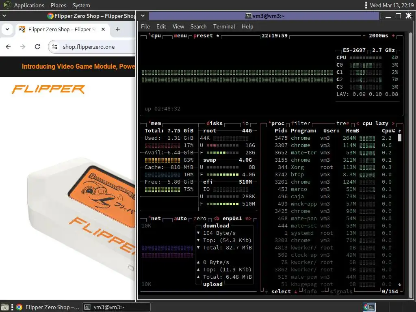416x312 pixels.
Task: Toggle process tree view
Action: 343,123
